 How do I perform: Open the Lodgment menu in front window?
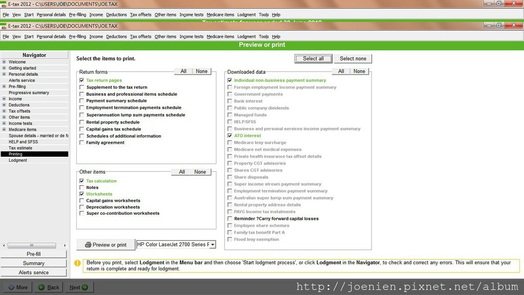pos(246,36)
